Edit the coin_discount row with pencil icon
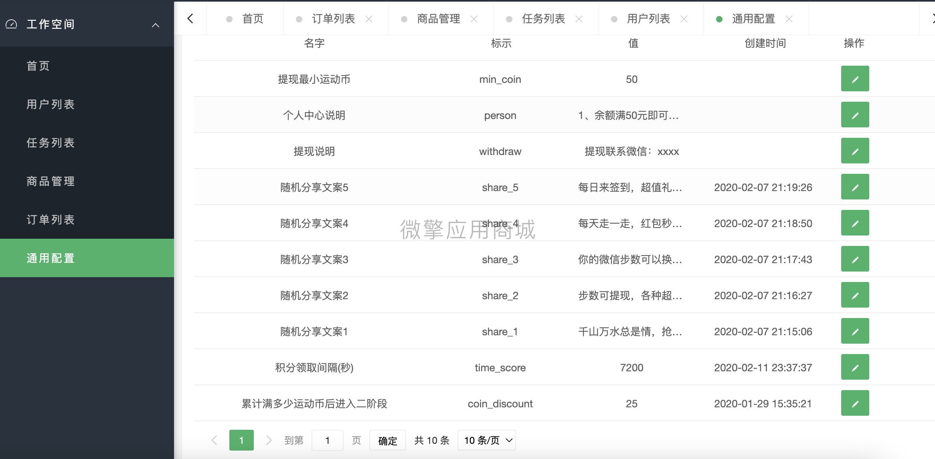The width and height of the screenshot is (935, 459). click(855, 403)
